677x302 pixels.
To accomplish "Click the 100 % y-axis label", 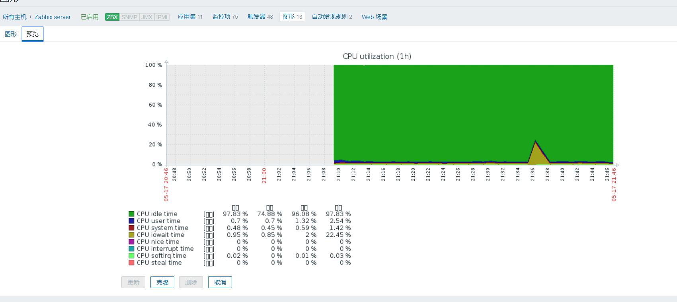I will pyautogui.click(x=154, y=65).
